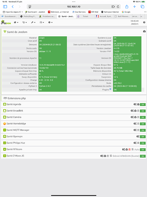Click the red trash icon for RFXcom
Screen dimensions: 147x197
pos(130,149)
